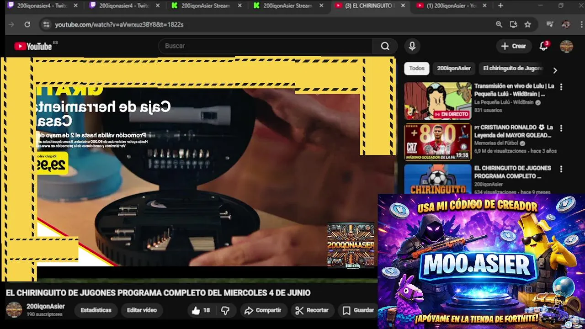
Task: Click the Crear button
Action: click(514, 46)
